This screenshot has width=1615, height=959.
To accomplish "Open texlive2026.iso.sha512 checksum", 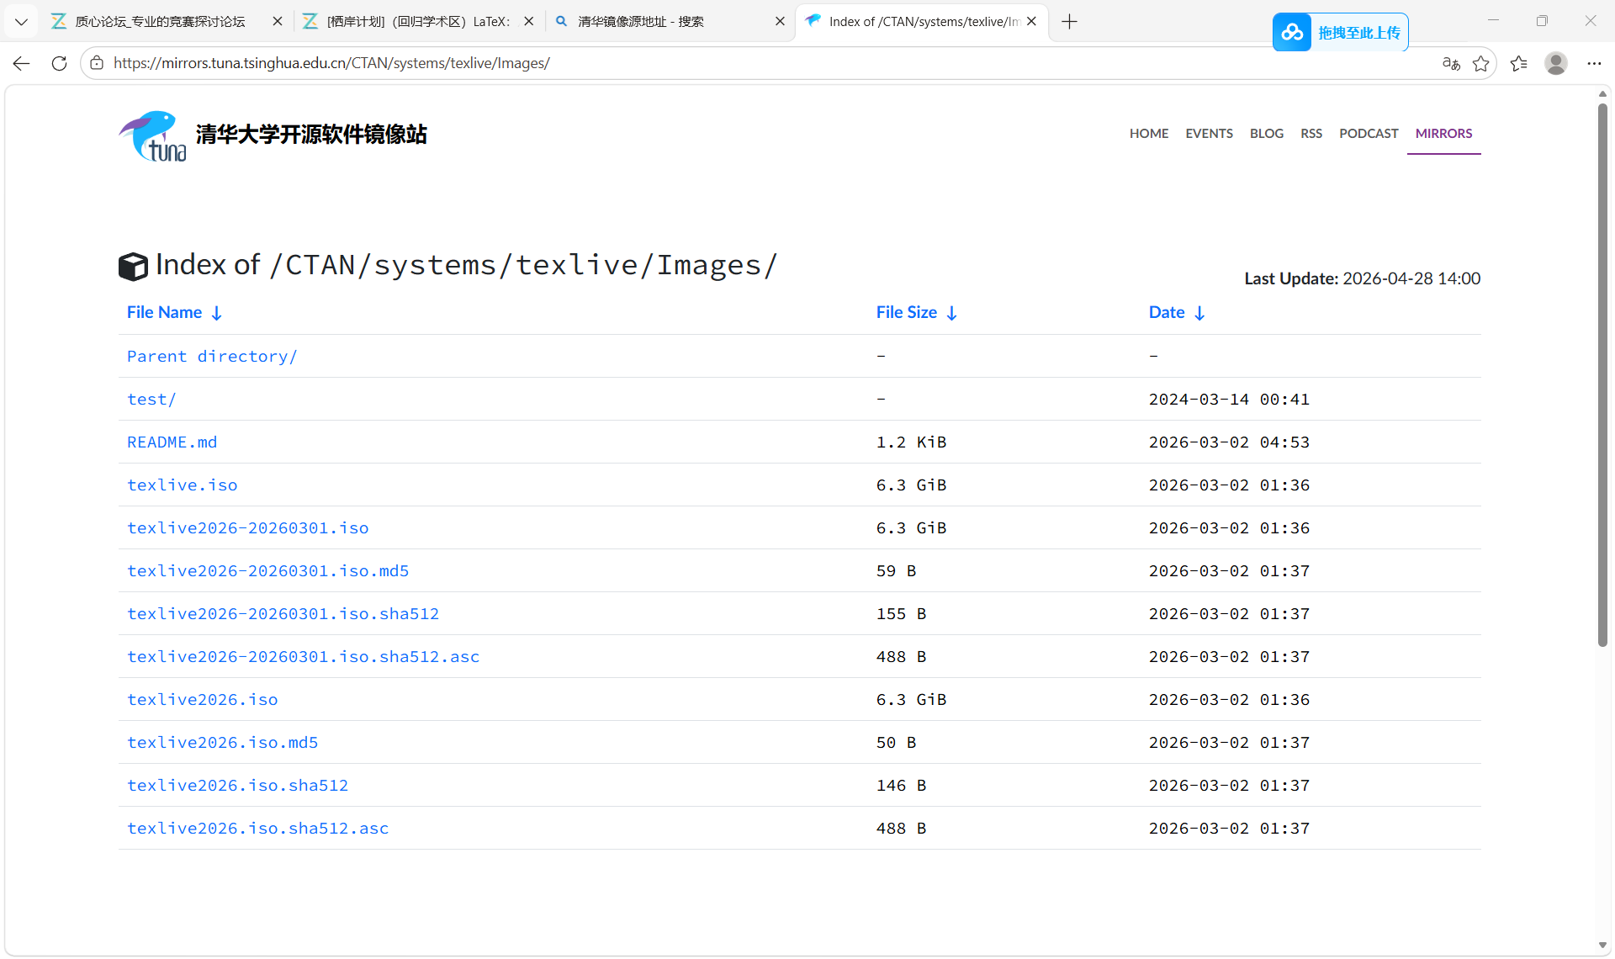I will coord(237,786).
